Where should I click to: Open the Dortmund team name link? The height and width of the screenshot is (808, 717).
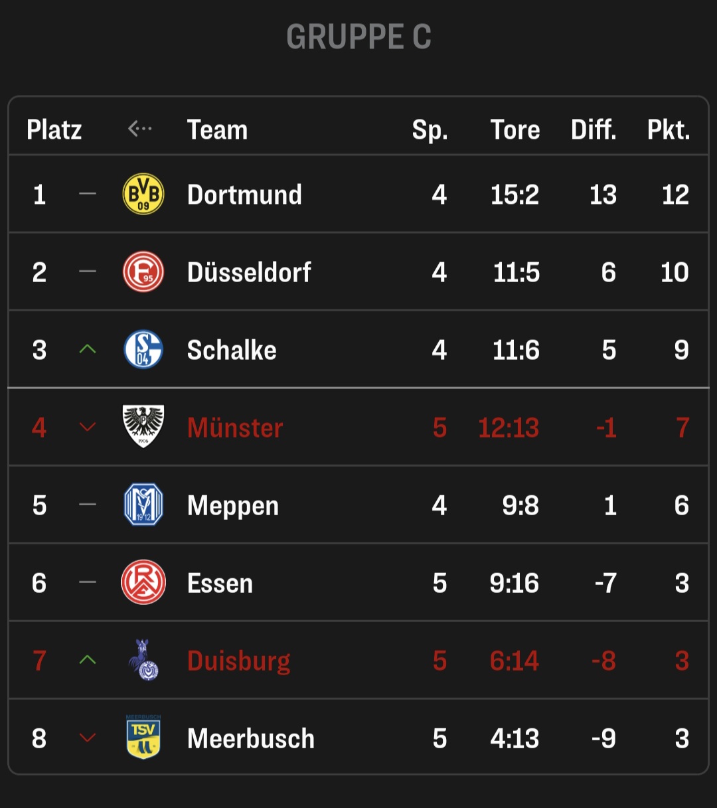(x=244, y=195)
